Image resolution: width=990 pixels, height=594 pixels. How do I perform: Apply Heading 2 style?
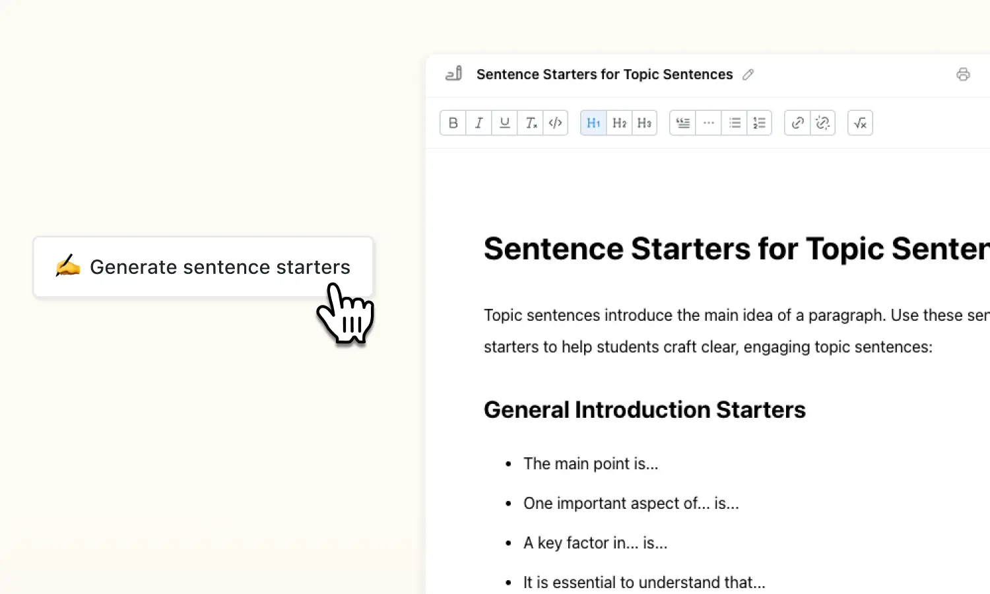[x=618, y=123]
